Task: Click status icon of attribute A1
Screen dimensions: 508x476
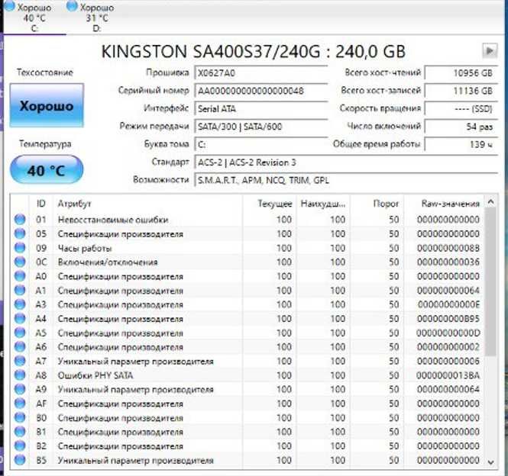Action: pyautogui.click(x=20, y=291)
